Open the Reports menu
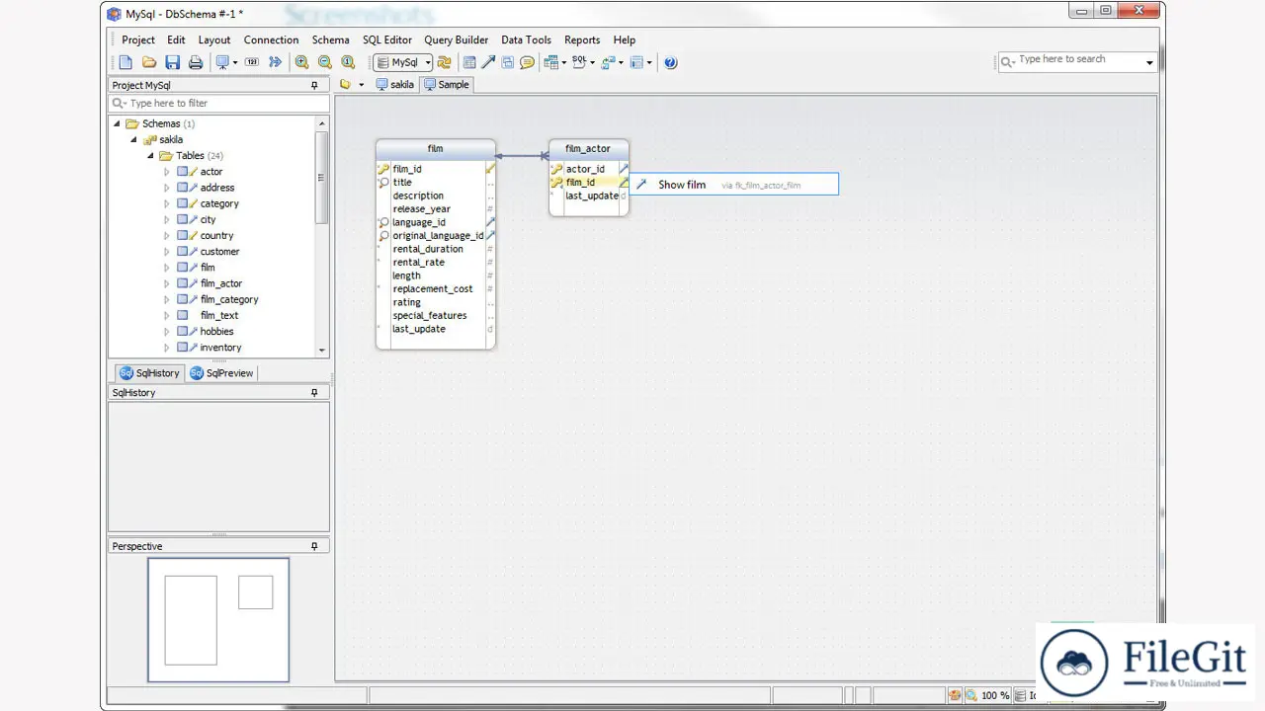Screen dimensions: 1265x711 coord(582,39)
